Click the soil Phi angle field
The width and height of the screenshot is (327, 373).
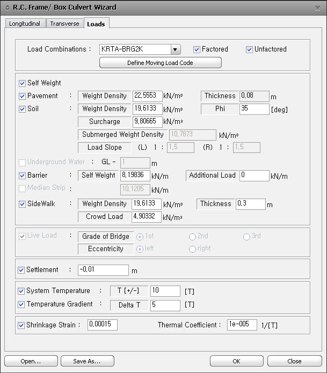click(x=254, y=109)
